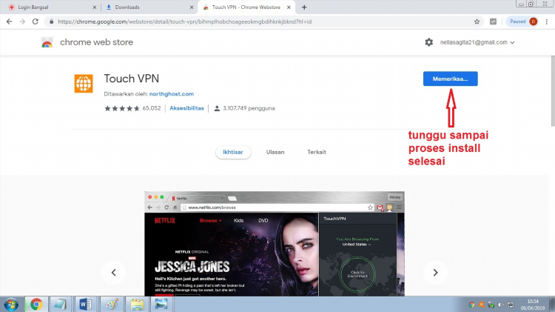Viewport: 555px width, 312px height.
Task: Click the Touch VPN globe icon
Action: click(x=84, y=83)
